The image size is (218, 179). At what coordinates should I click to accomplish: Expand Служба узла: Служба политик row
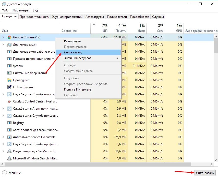point(3,94)
